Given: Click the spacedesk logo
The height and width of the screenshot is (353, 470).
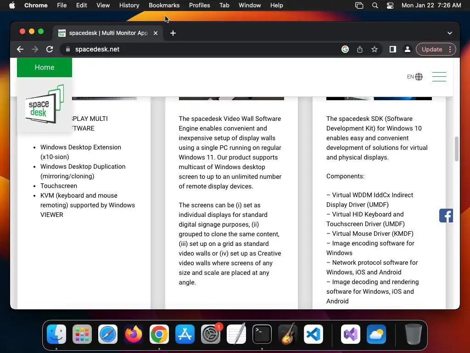Looking at the screenshot, I should click(45, 104).
